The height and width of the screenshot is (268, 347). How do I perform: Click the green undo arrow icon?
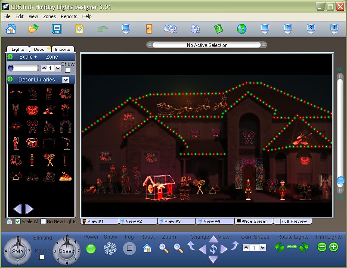103,29
